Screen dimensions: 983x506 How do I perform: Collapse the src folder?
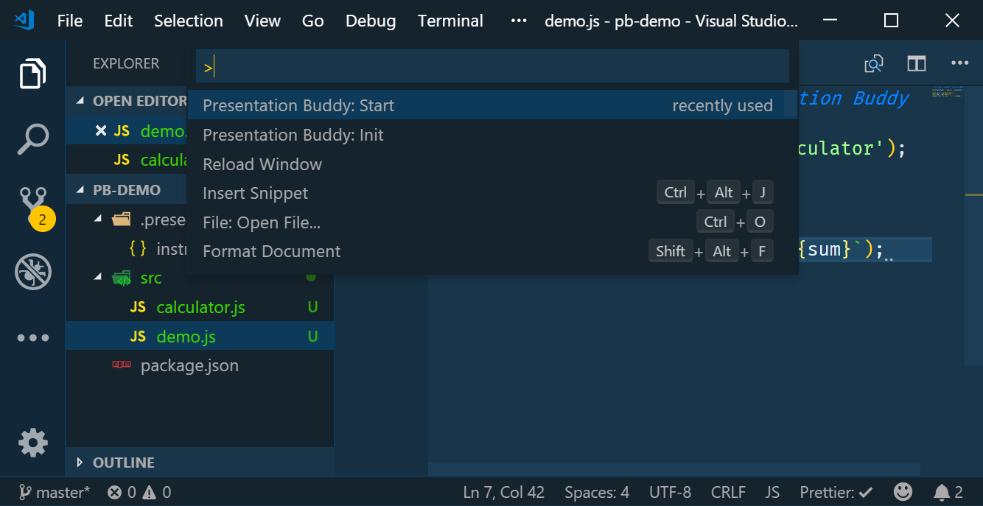pos(99,278)
